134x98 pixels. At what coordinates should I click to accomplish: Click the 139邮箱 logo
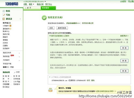click(12, 4)
